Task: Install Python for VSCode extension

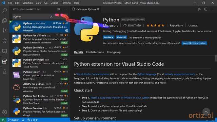Action: coord(64,43)
